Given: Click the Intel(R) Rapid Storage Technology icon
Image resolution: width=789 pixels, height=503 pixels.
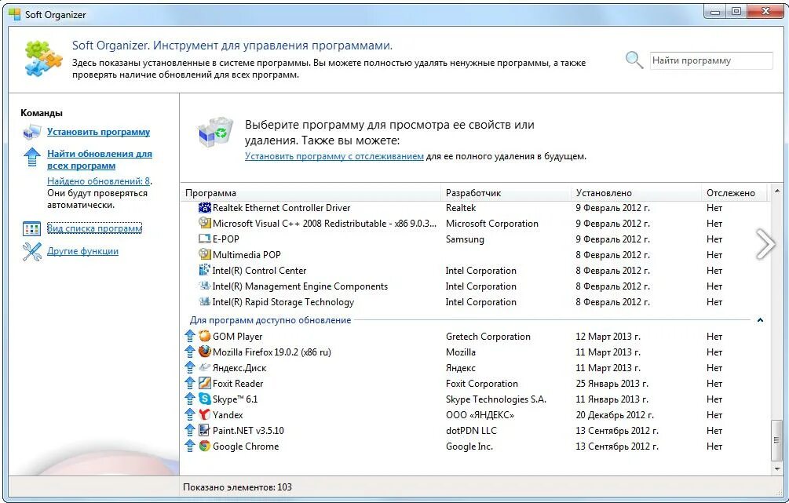Looking at the screenshot, I should point(204,302).
